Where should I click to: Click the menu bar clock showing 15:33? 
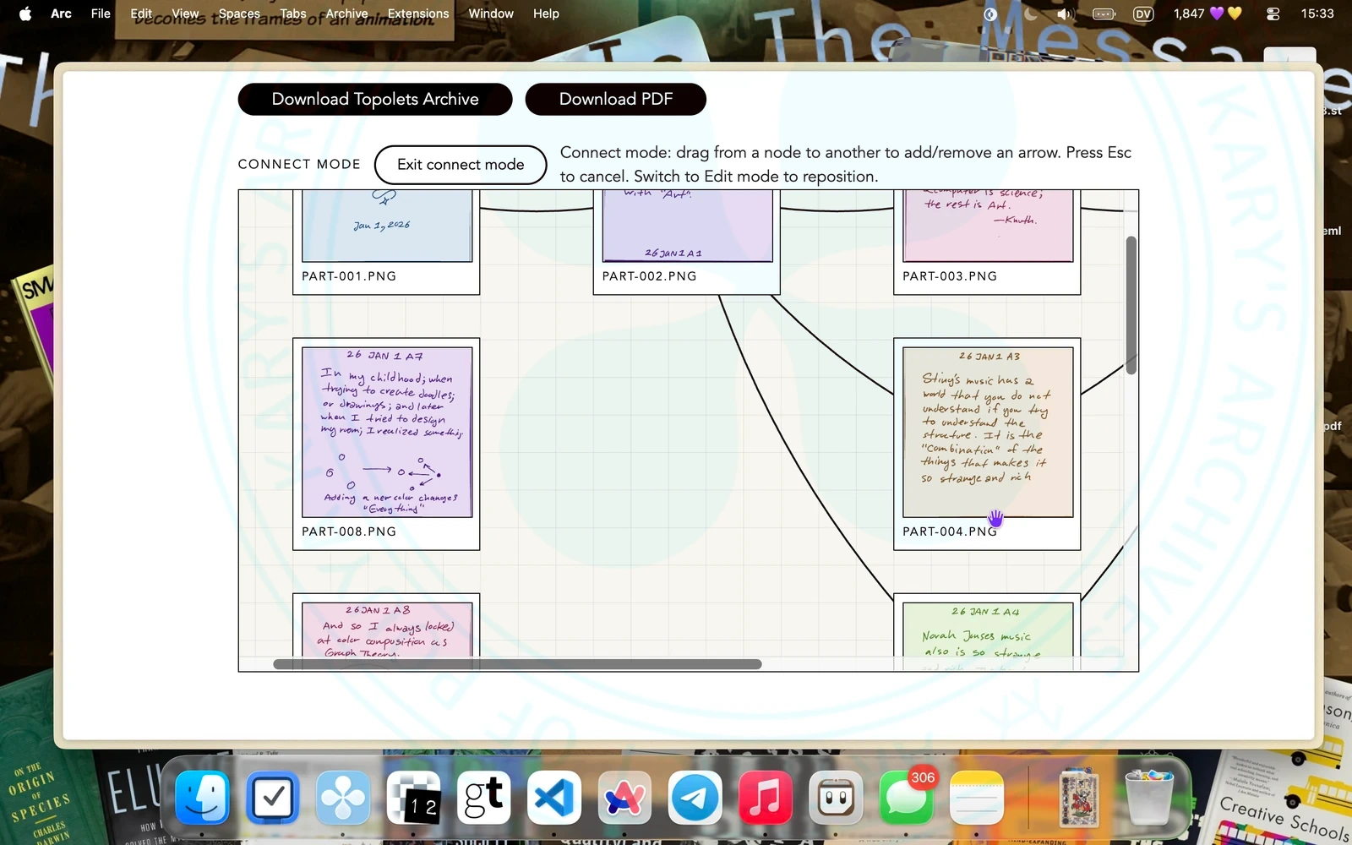click(1317, 14)
